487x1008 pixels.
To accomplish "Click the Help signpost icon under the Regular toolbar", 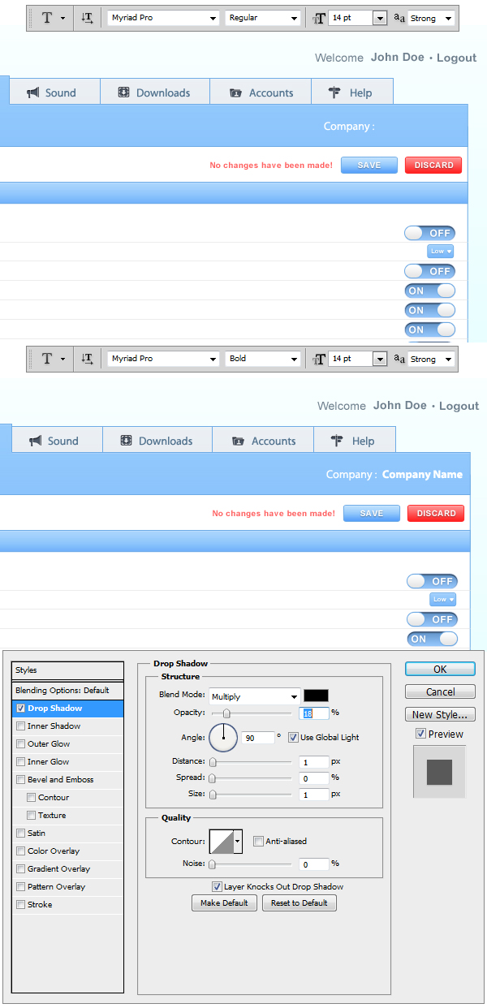I will [334, 93].
